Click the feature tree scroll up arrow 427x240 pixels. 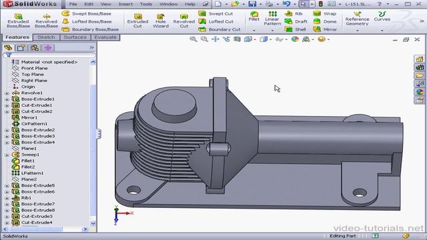(93, 62)
